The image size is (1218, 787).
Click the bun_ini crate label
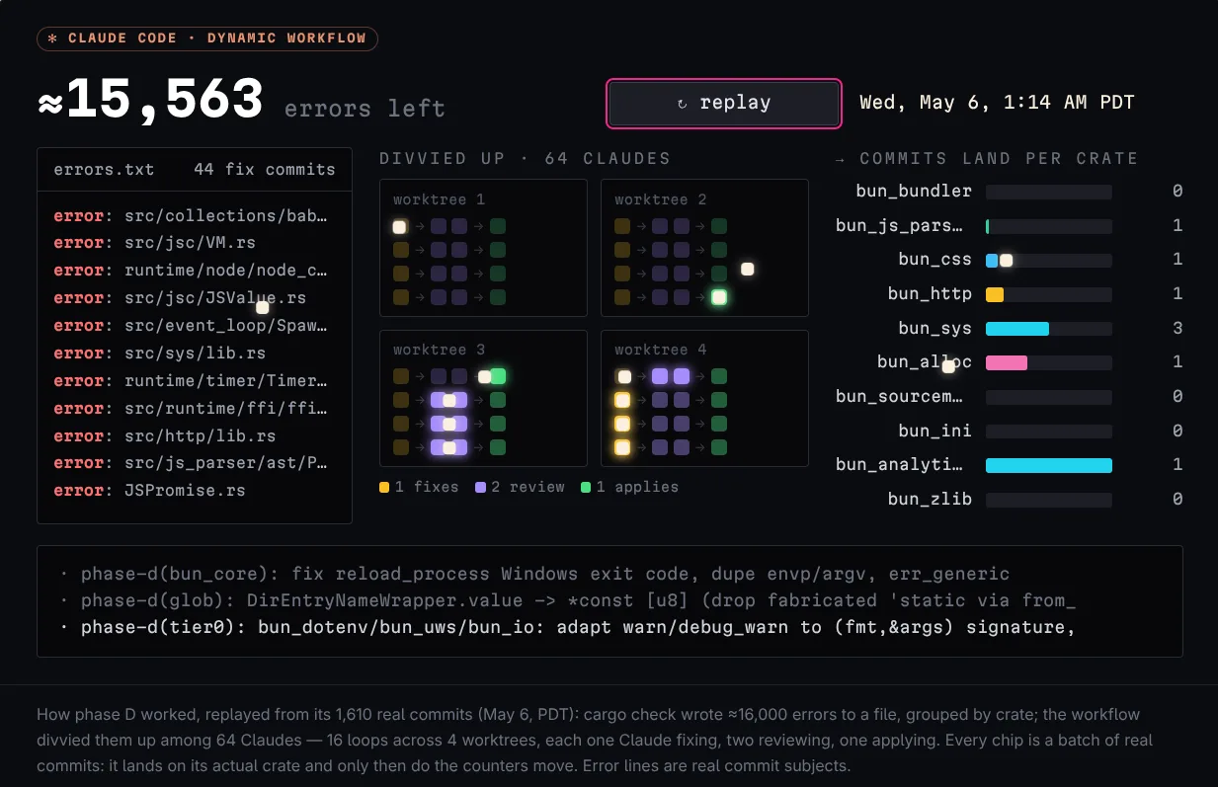pos(934,431)
